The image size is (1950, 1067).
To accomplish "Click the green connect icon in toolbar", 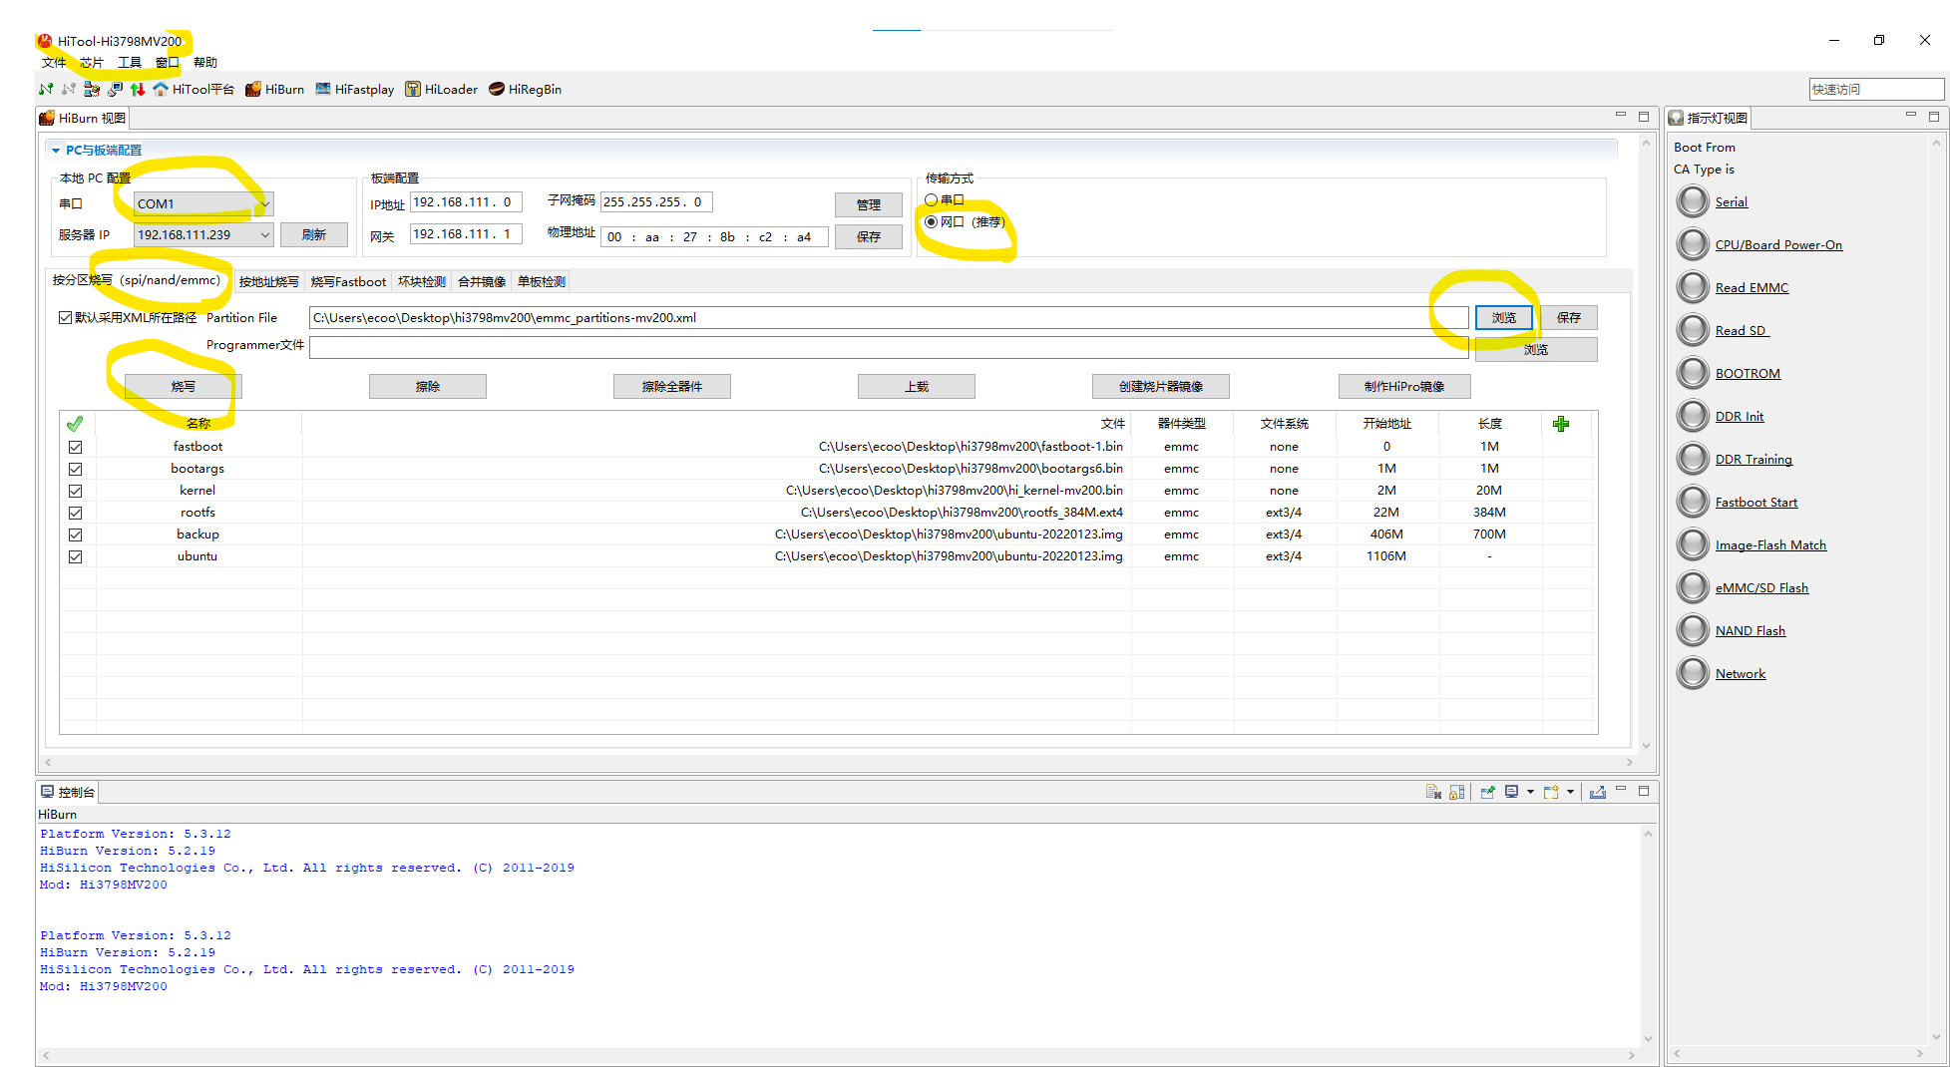I will [x=46, y=90].
